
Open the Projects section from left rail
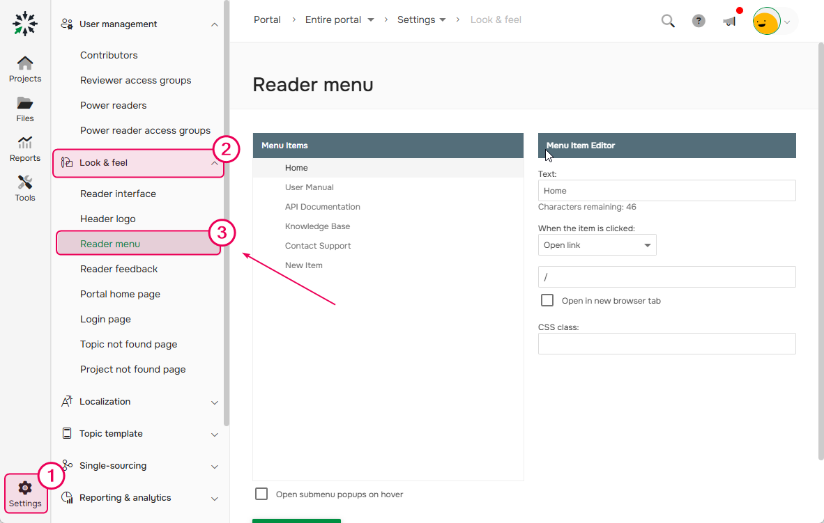25,66
